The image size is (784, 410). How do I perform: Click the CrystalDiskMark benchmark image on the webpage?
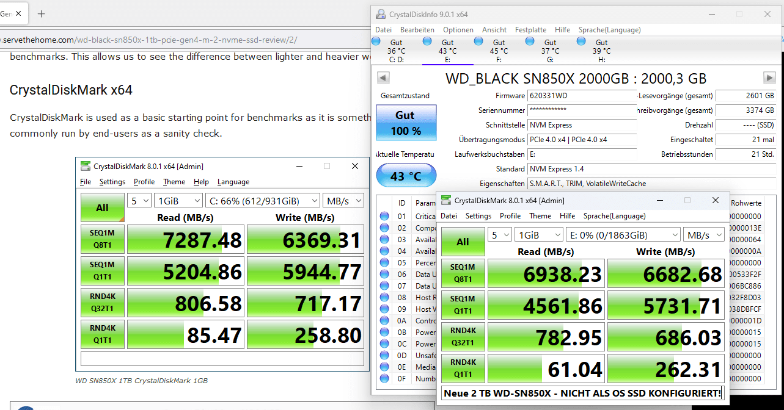coord(222,264)
